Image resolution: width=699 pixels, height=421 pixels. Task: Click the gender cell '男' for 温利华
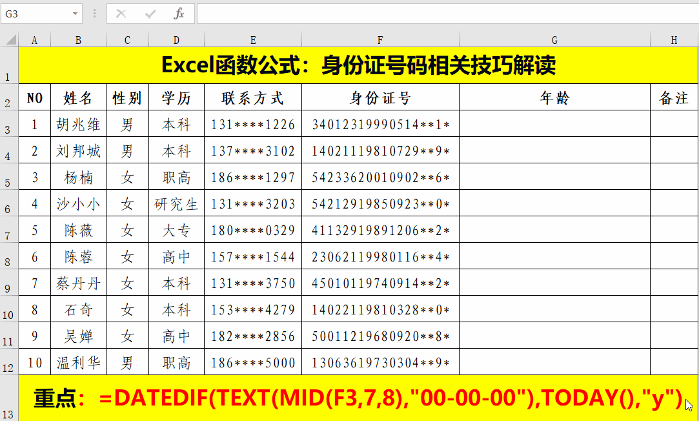pos(128,362)
